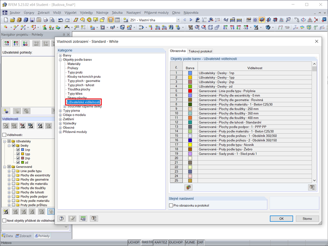Click the eye icon under user views list
This screenshot has height=246, width=328.
(6, 111)
